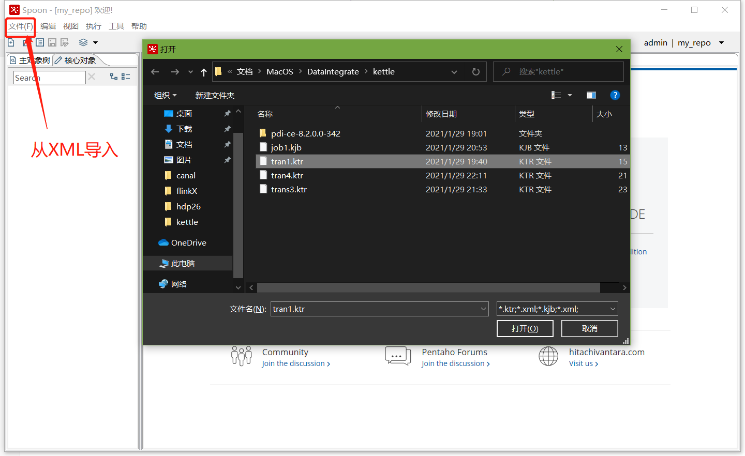Image resolution: width=745 pixels, height=456 pixels.
Task: Click the view mode icon in Open dialog
Action: 556,95
